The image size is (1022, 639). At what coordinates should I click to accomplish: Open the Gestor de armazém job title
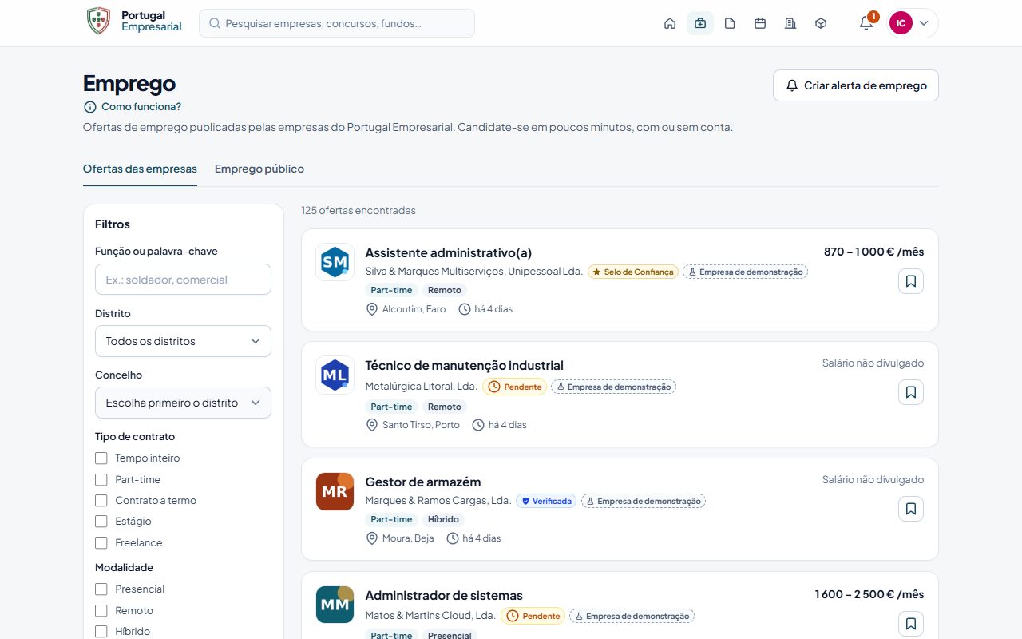(423, 482)
